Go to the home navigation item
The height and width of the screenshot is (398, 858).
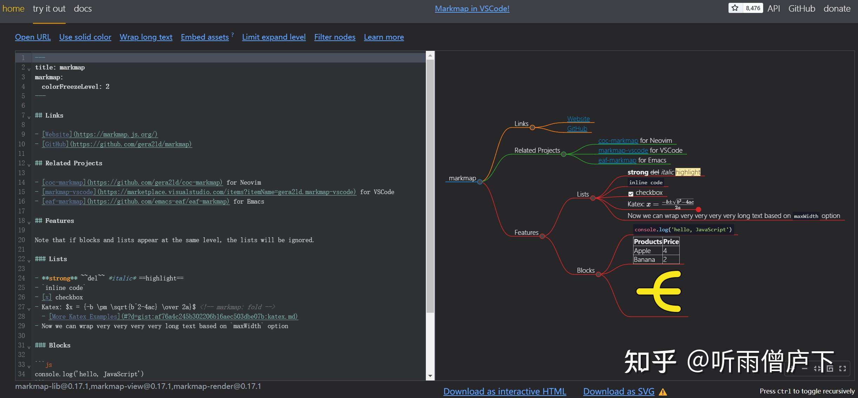[13, 9]
